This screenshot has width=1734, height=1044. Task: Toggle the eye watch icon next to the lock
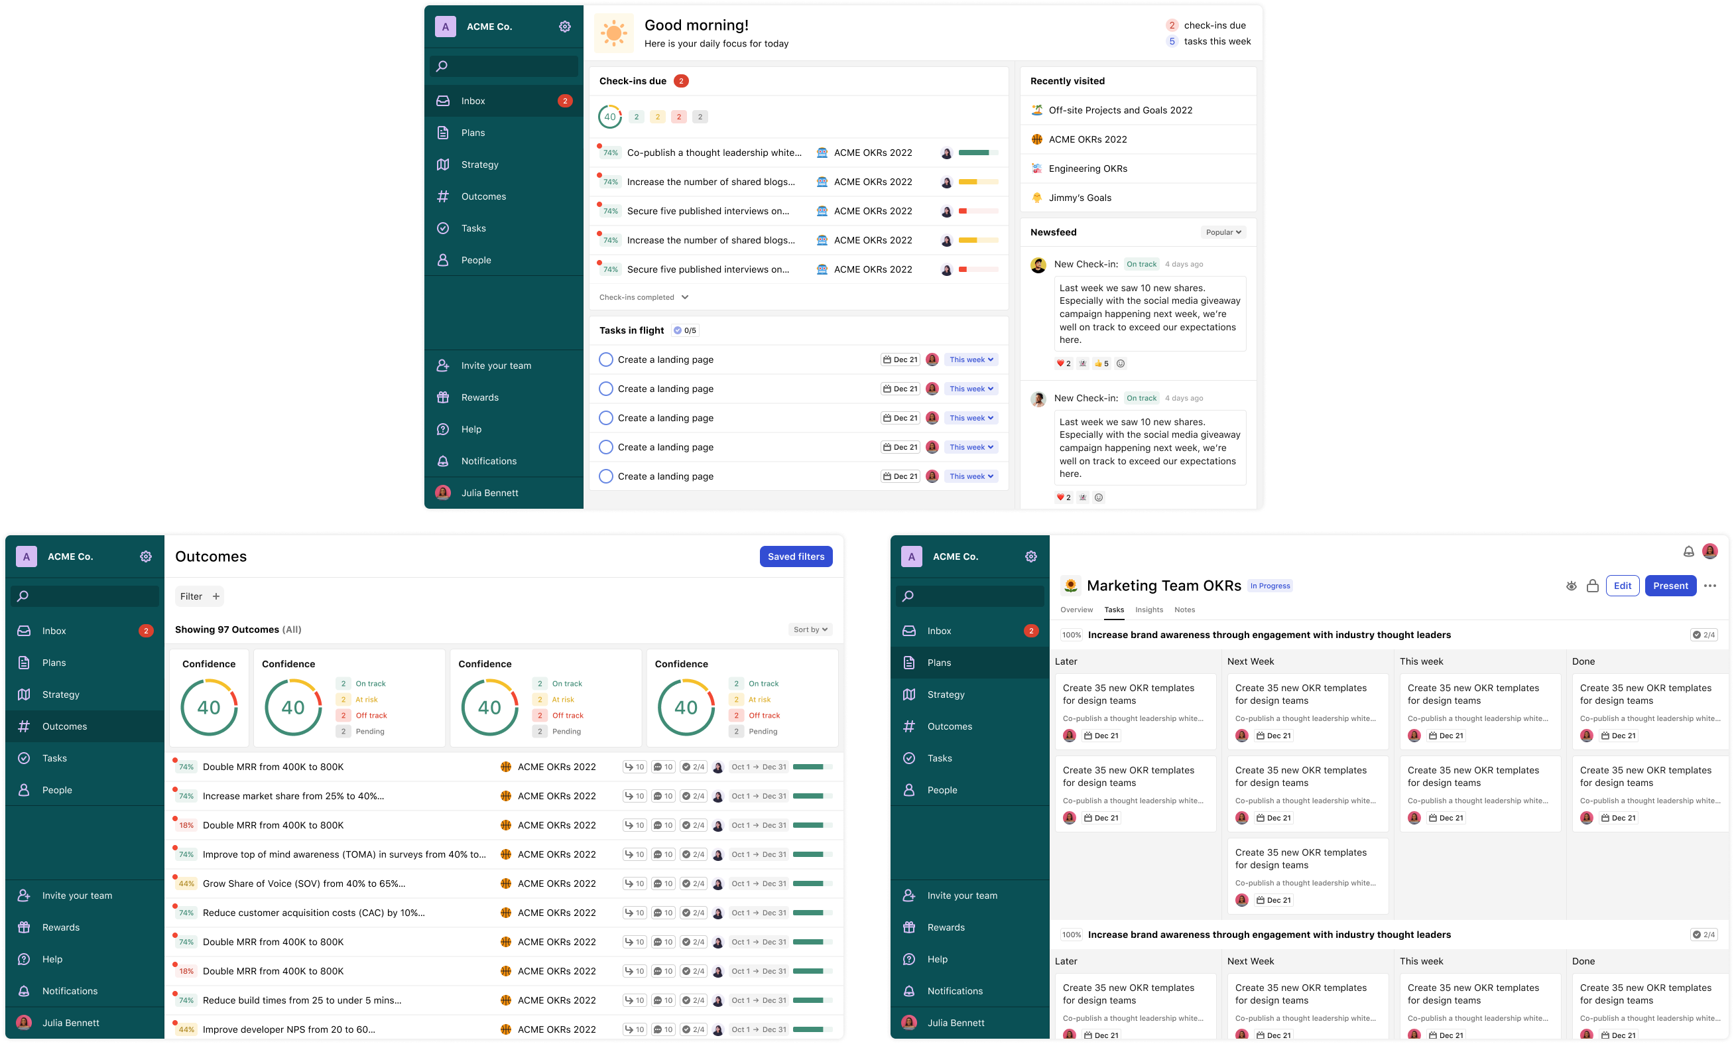pyautogui.click(x=1571, y=586)
